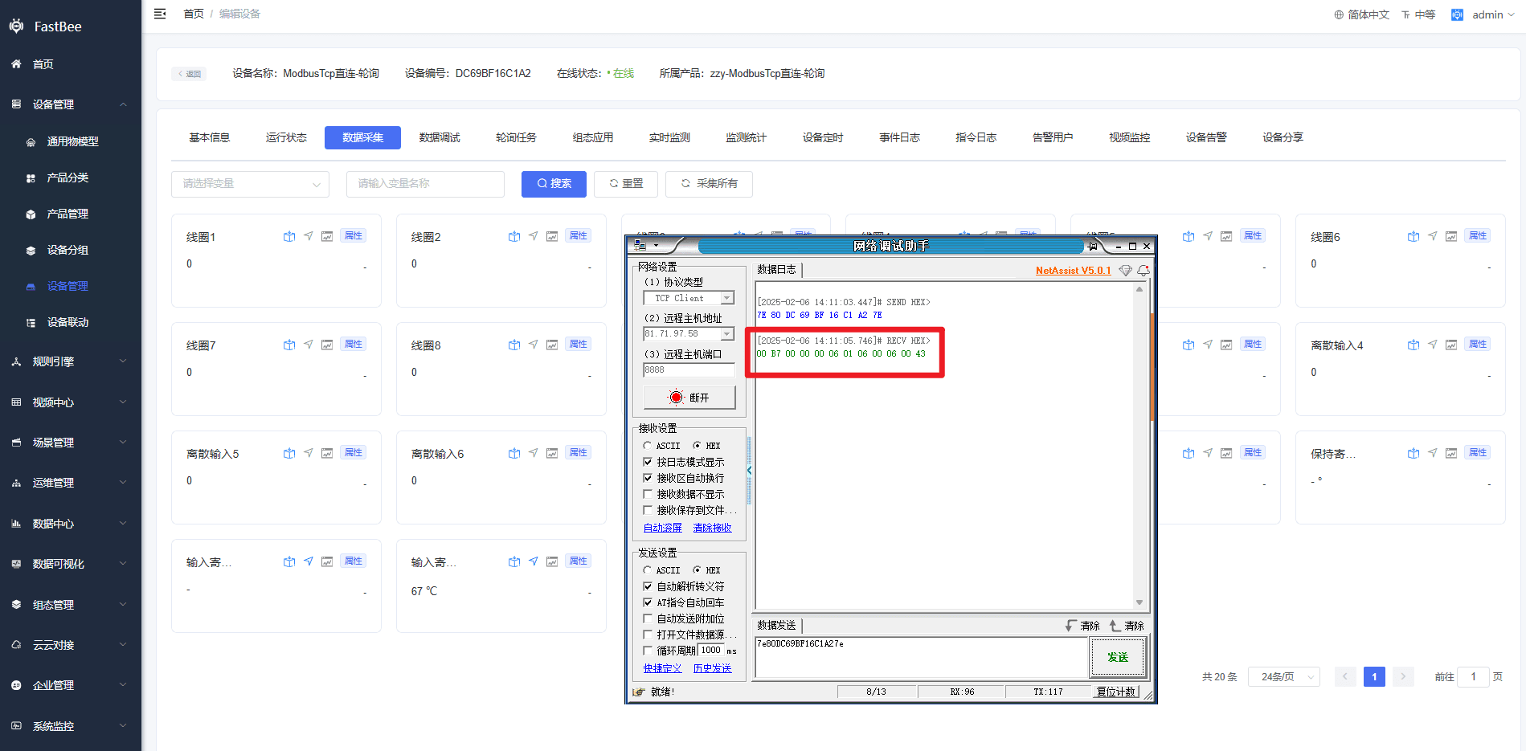Click the diamond icon in NetAssist header
This screenshot has width=1526, height=751.
click(1126, 271)
